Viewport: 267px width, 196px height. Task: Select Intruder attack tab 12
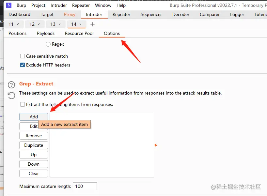click(32, 24)
